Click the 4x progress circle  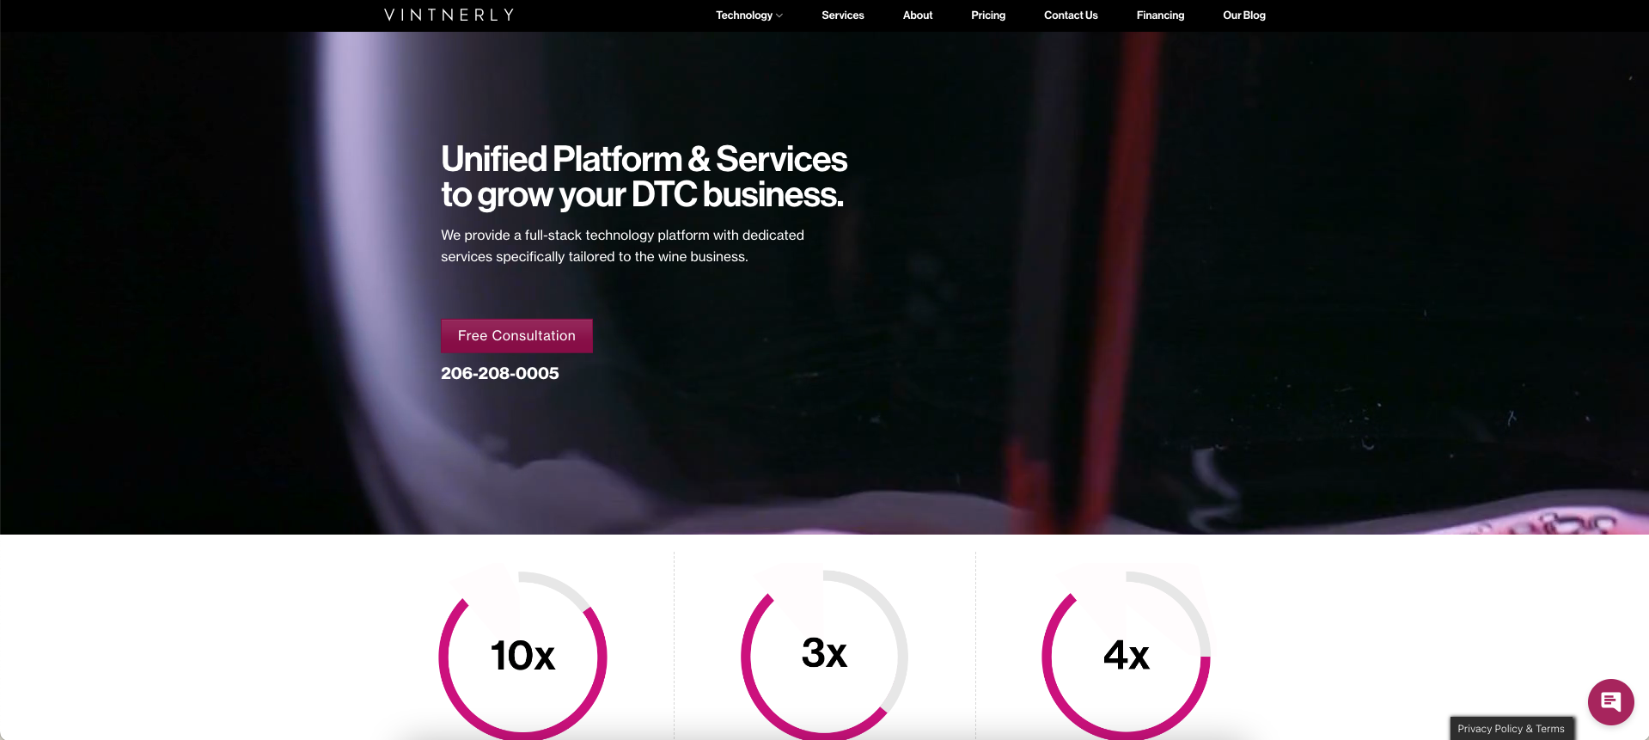coord(1126,656)
